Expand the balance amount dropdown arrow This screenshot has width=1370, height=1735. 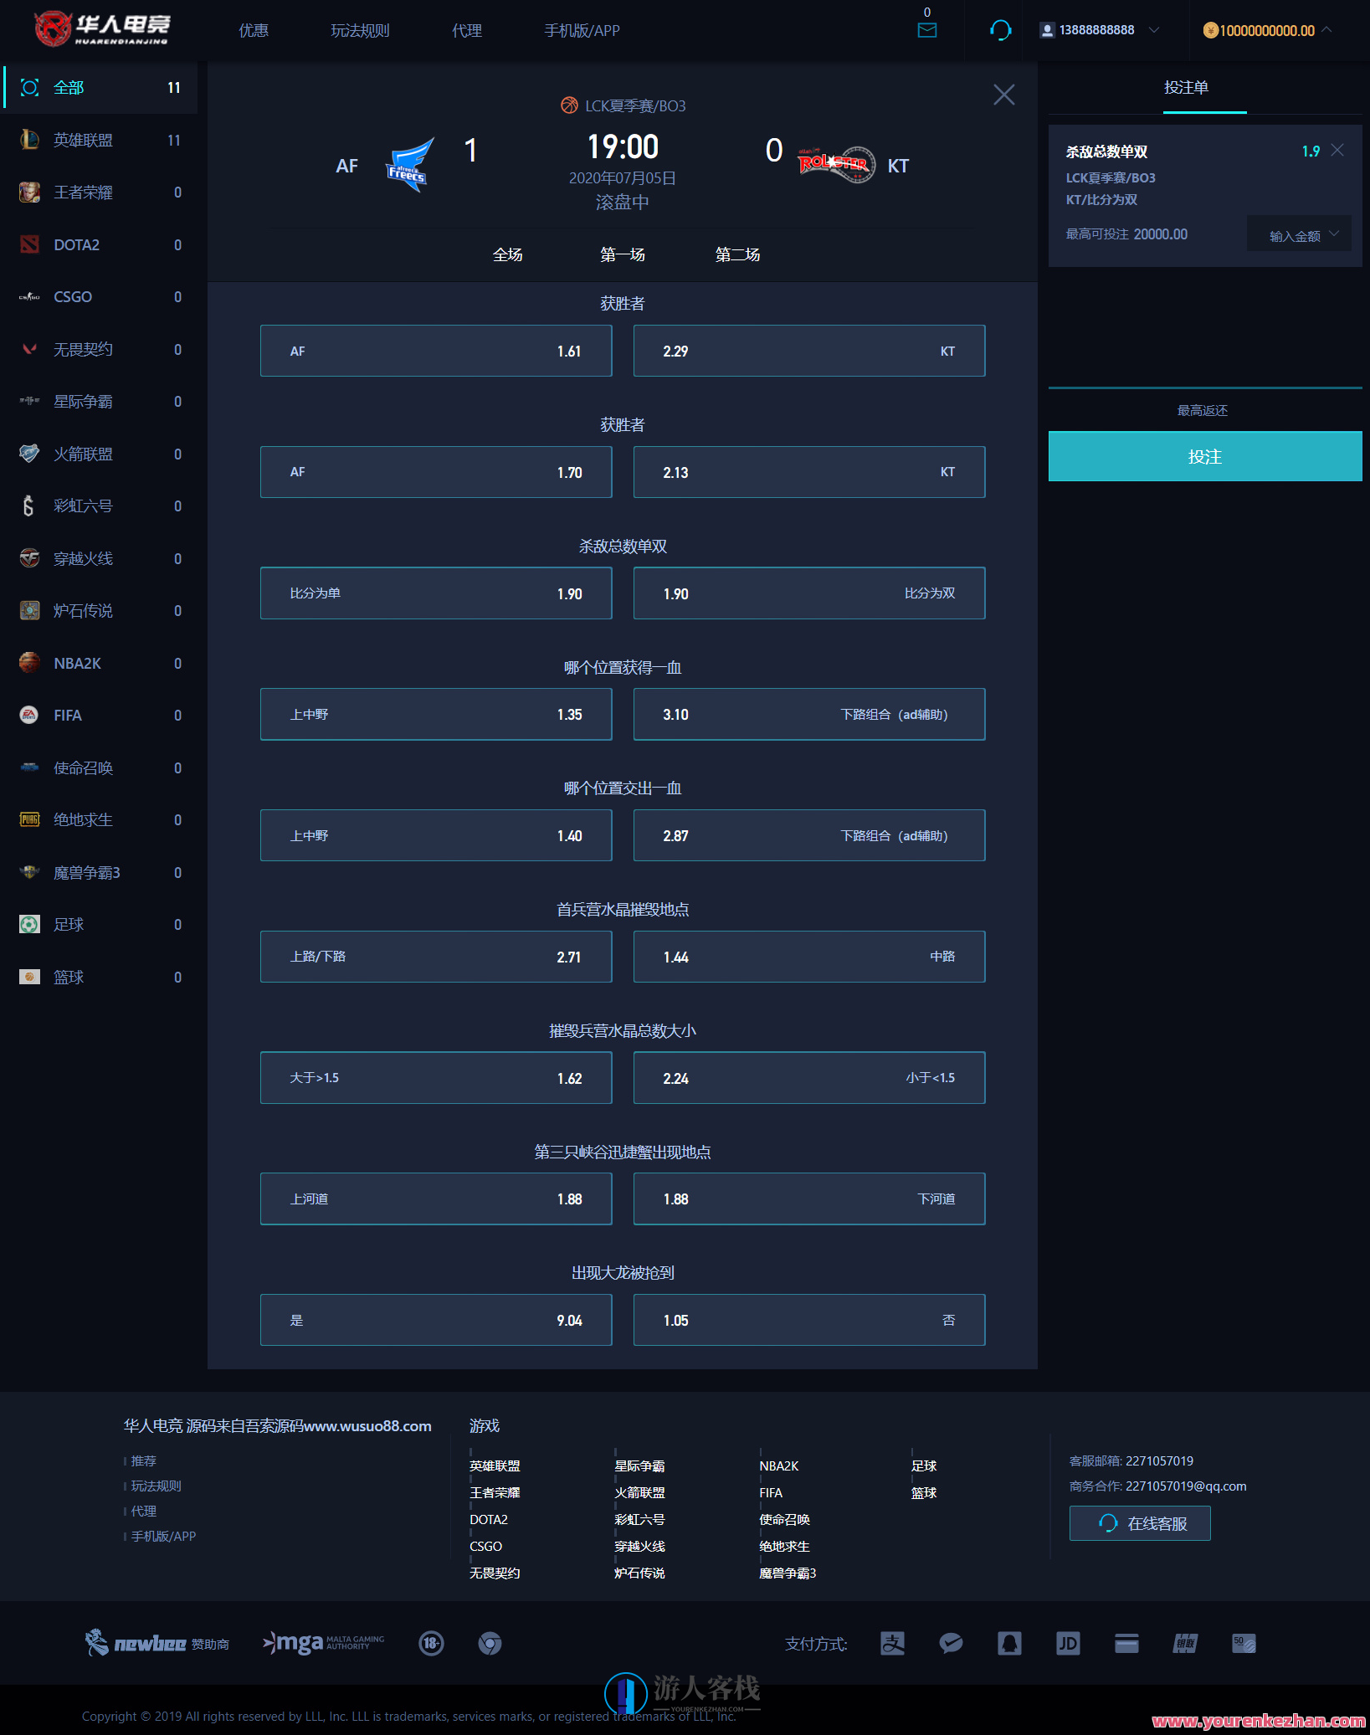pos(1326,30)
